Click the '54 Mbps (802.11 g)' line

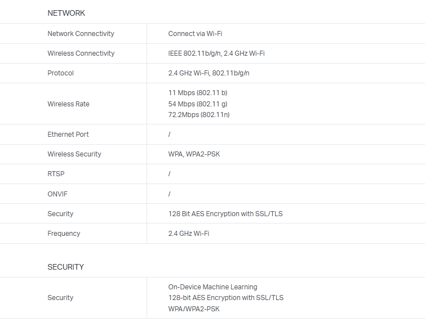click(197, 104)
